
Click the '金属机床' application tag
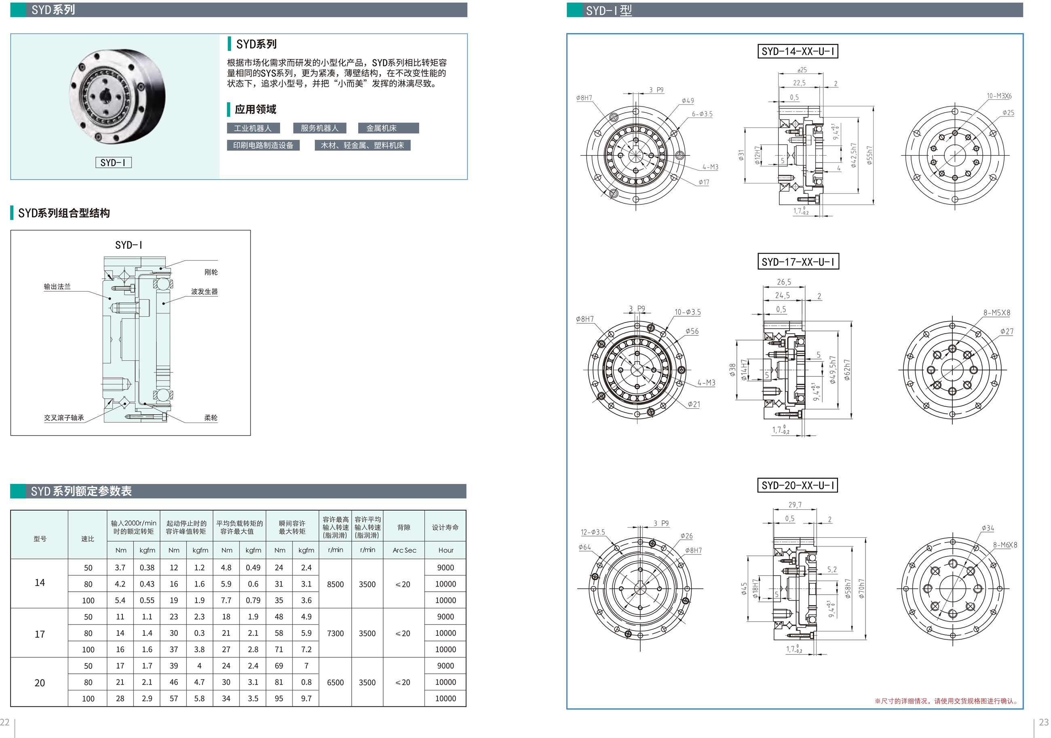[388, 128]
